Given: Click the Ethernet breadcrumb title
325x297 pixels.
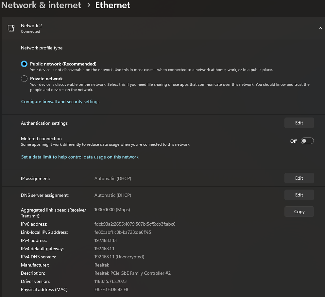Looking at the screenshot, I should tap(113, 5).
